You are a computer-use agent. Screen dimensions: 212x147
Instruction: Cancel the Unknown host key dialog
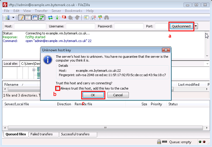coord(118,95)
